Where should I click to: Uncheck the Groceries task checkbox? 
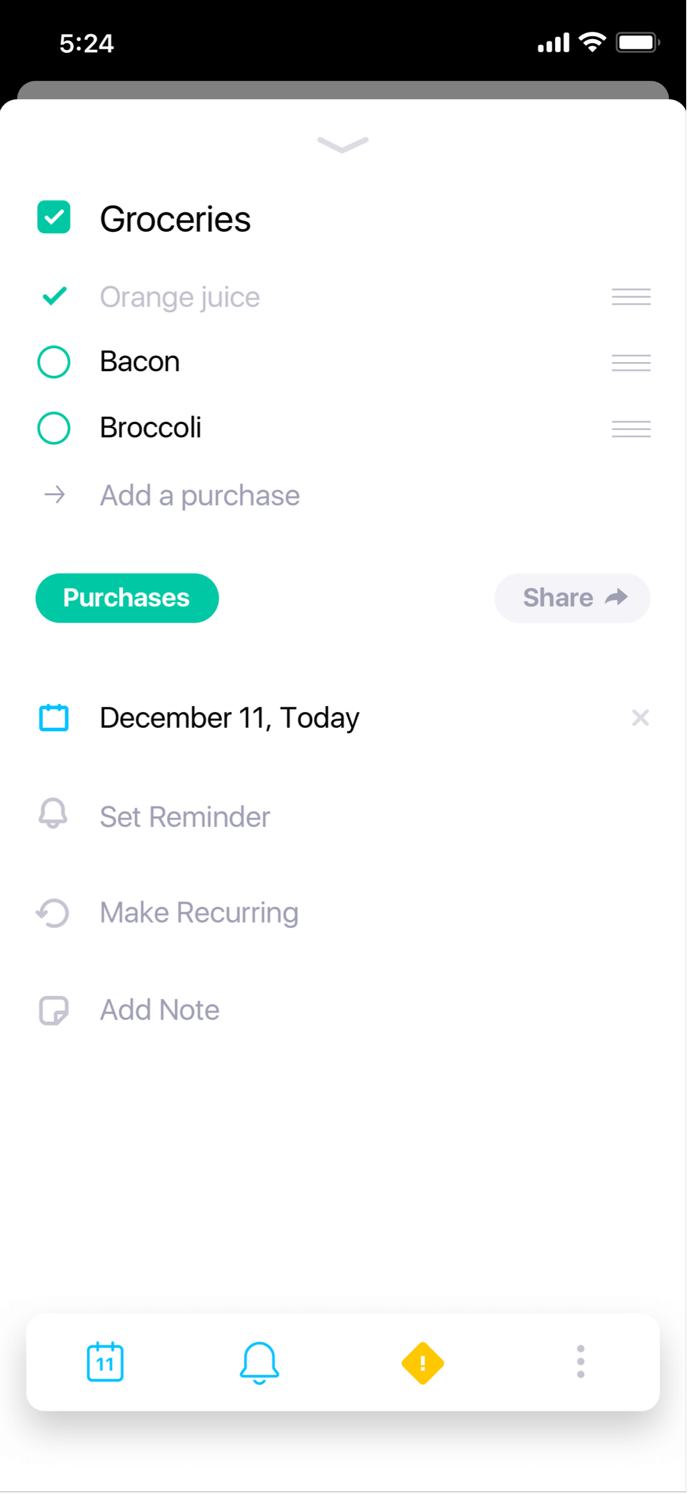coord(54,217)
